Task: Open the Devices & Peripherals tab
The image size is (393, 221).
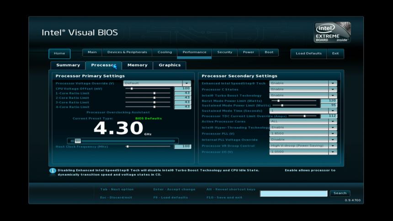Action: [x=127, y=52]
